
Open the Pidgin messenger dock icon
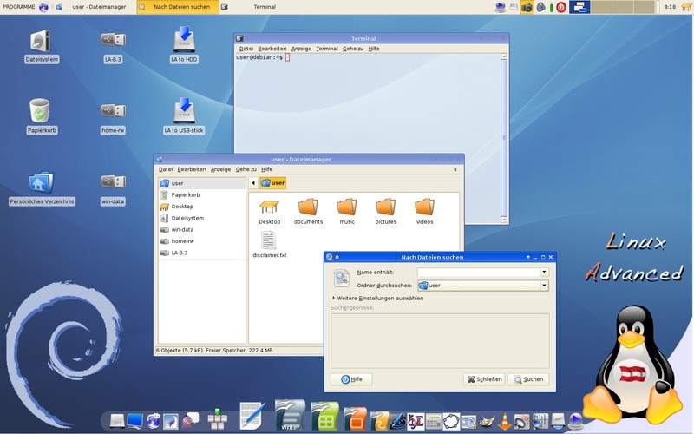coord(190,421)
